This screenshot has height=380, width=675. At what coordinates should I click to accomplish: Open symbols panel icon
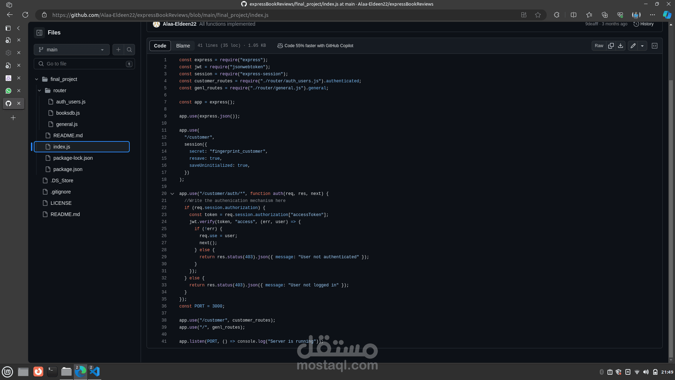pos(655,46)
